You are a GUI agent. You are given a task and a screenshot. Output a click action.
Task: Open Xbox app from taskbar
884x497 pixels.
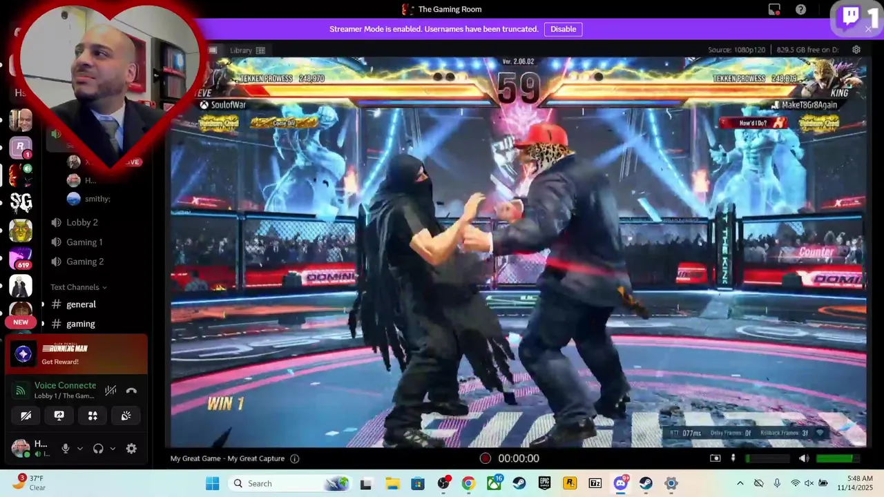(x=494, y=483)
